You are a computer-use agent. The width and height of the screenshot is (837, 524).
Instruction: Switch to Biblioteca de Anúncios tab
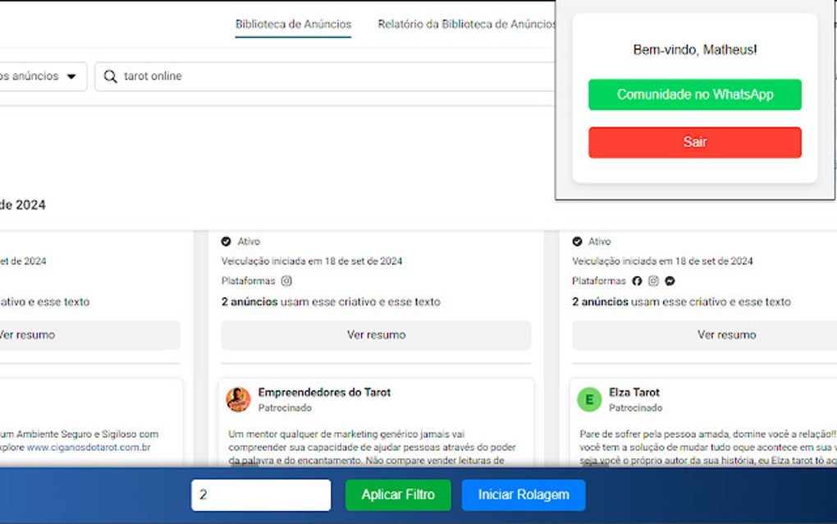(293, 24)
